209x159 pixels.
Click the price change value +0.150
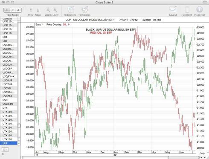tap(157, 20)
